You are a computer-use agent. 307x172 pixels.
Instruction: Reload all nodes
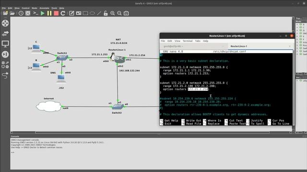coord(63,13)
